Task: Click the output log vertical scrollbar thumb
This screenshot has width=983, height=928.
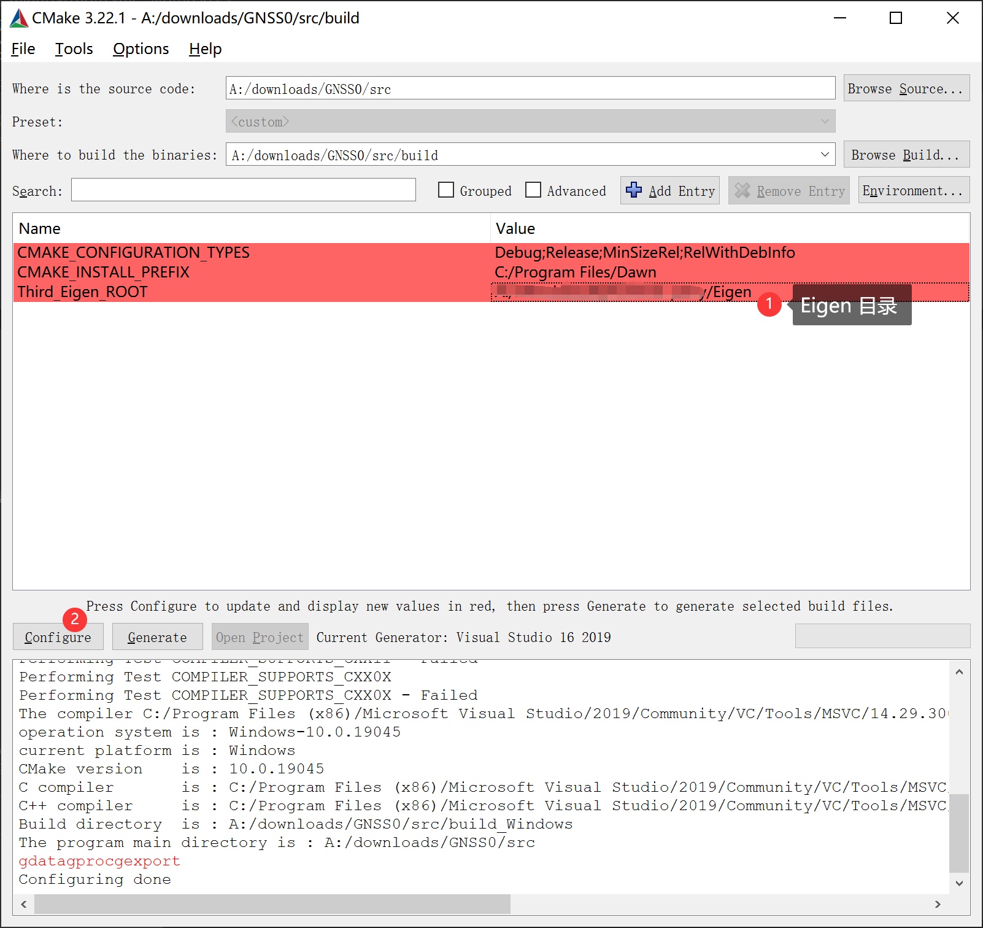Action: (x=958, y=833)
